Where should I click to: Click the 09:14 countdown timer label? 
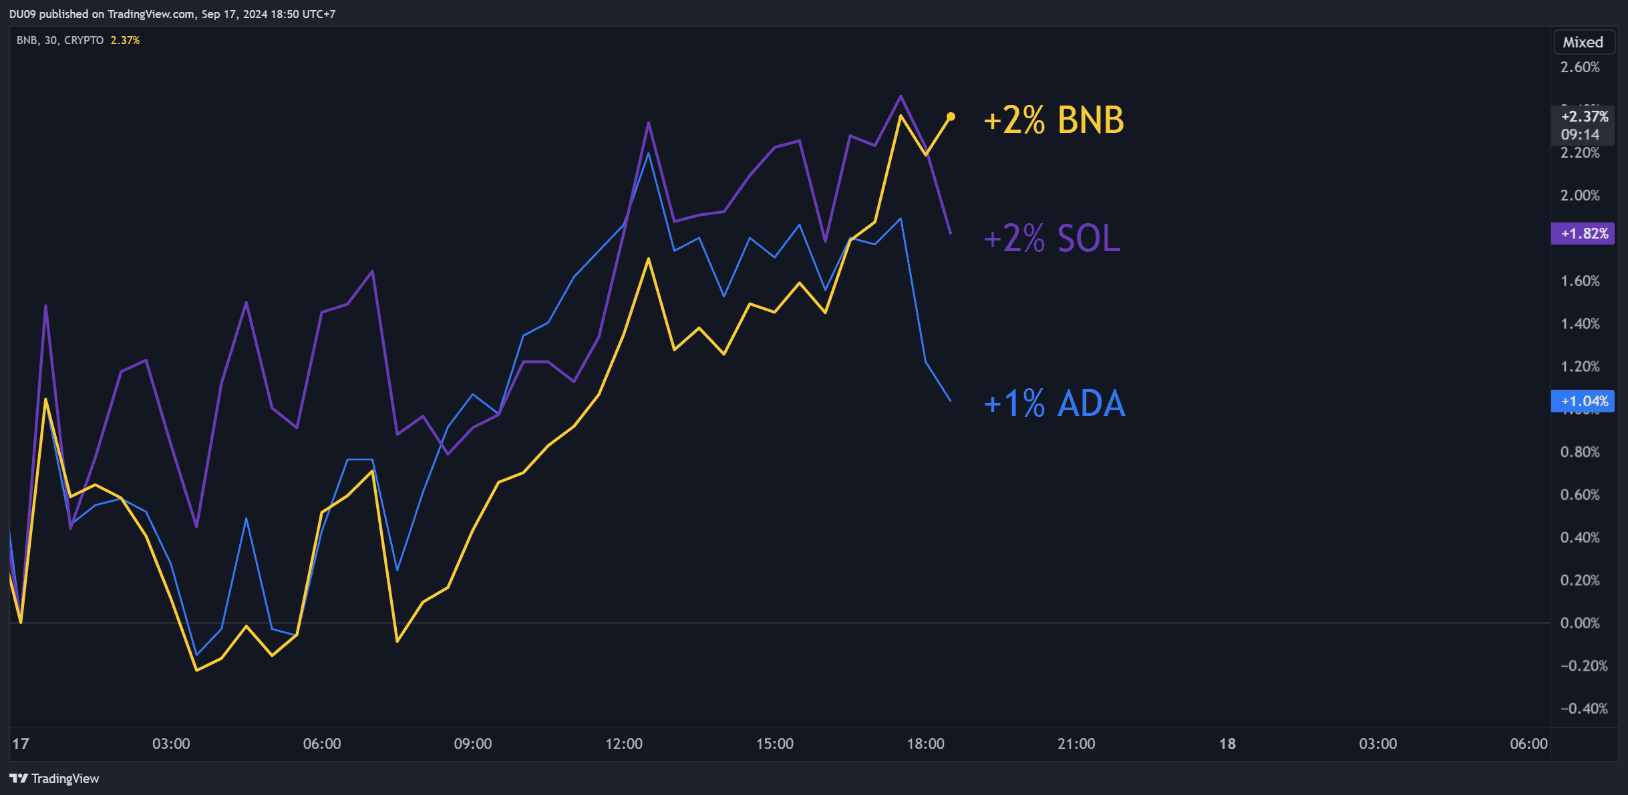[x=1580, y=134]
